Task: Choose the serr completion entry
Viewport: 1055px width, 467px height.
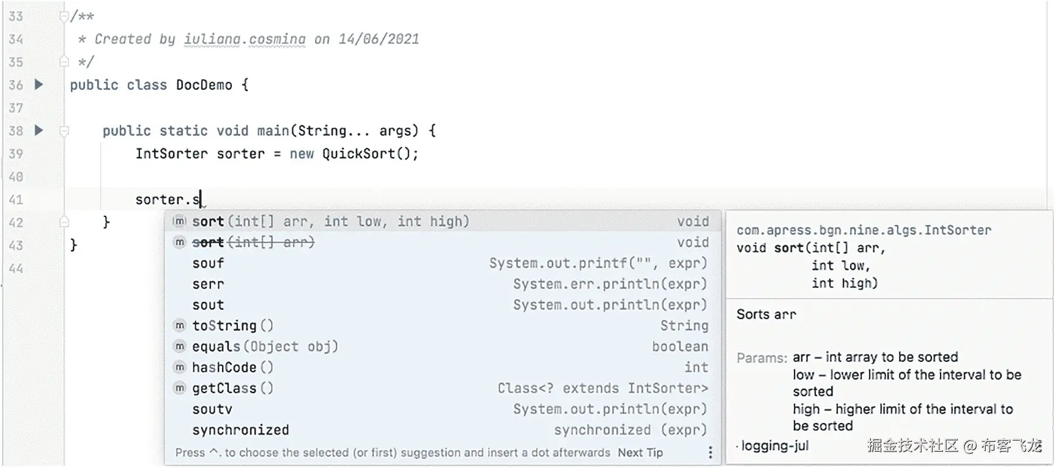Action: [208, 284]
